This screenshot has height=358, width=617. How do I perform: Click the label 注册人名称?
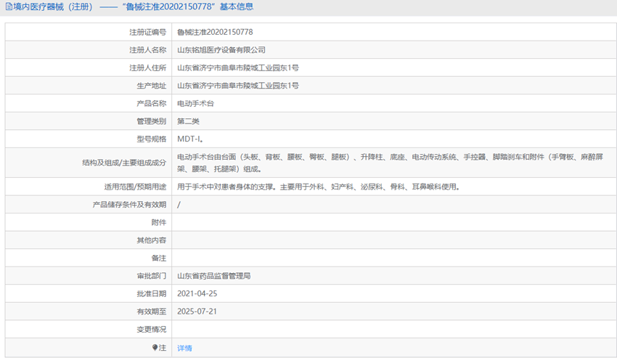[147, 50]
